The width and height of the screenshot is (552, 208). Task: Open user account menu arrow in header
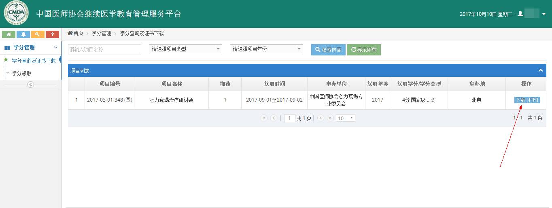(544, 14)
